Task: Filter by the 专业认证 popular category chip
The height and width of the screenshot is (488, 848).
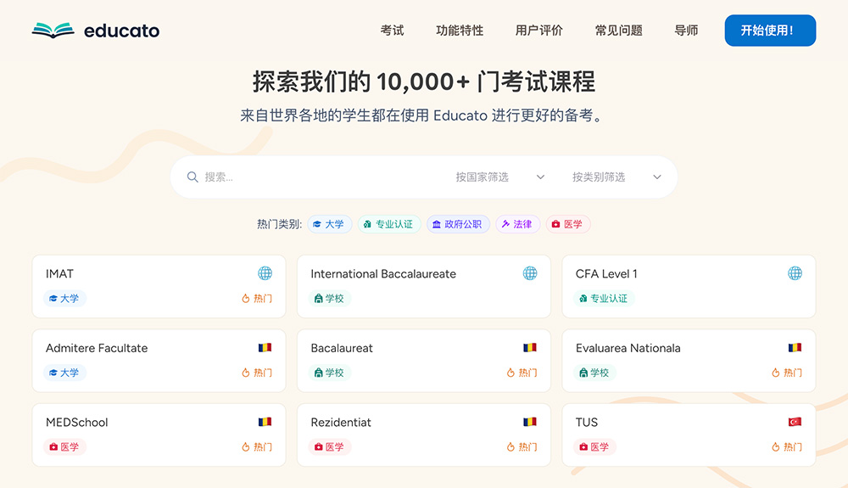Action: tap(389, 224)
